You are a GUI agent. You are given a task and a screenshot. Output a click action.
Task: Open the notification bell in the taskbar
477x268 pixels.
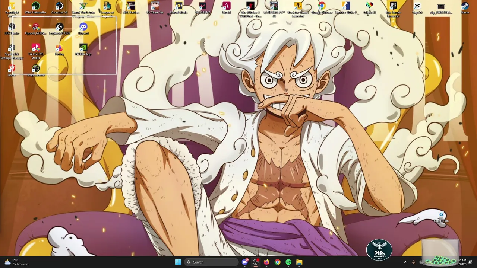pyautogui.click(x=470, y=262)
